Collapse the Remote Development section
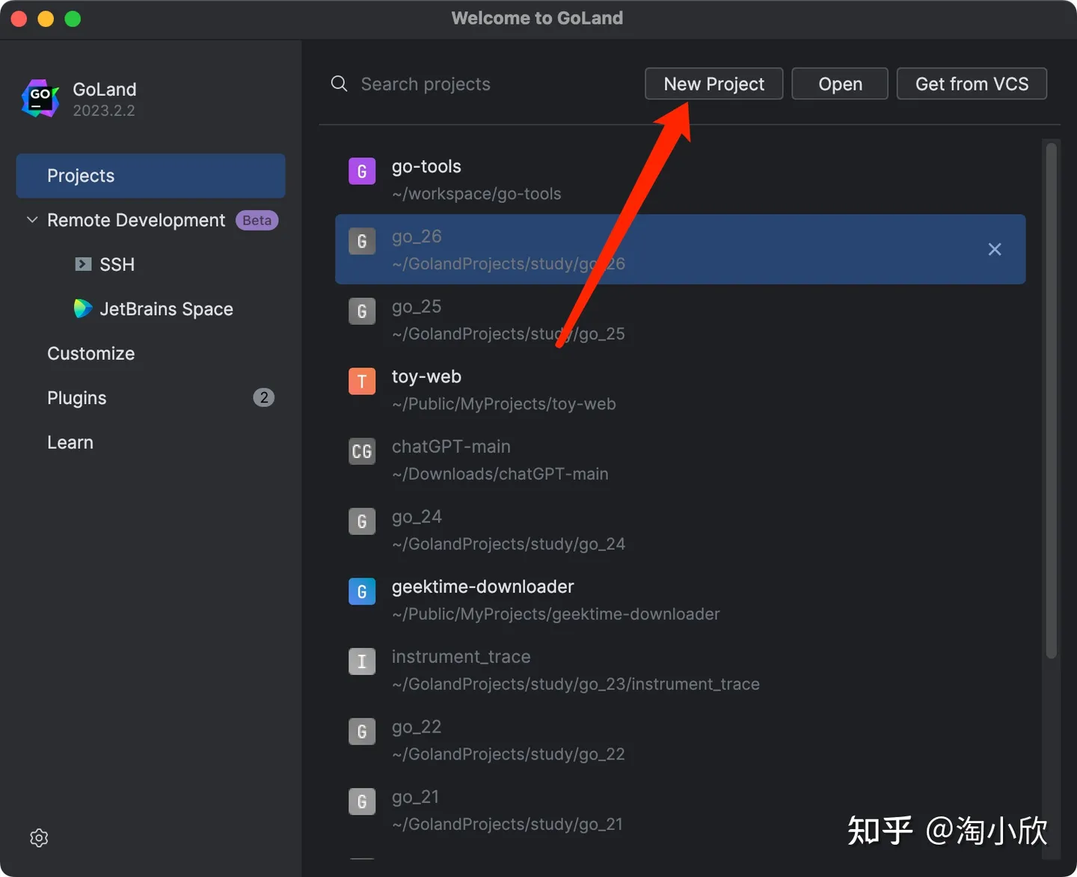 [31, 219]
